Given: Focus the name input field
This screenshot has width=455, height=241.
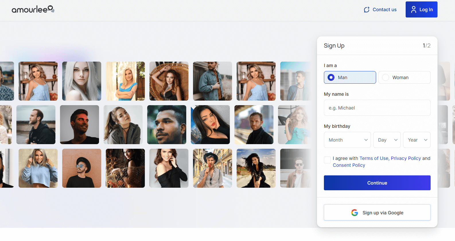Looking at the screenshot, I should click(377, 108).
